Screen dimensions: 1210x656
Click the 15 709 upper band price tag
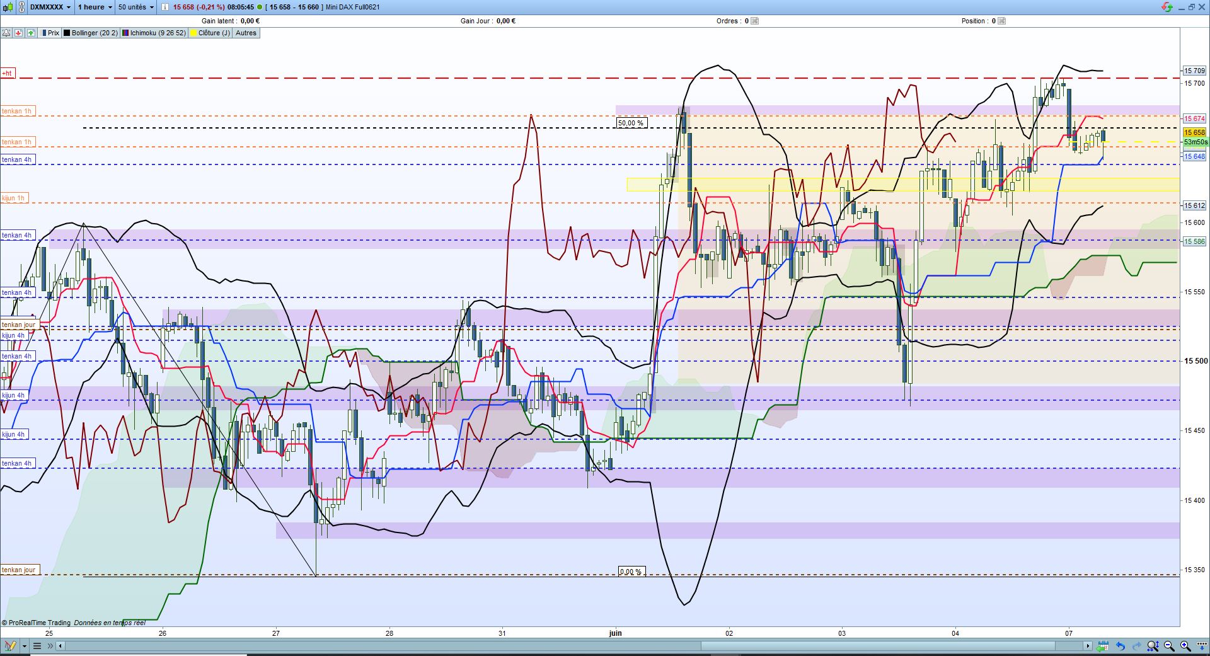(x=1194, y=71)
